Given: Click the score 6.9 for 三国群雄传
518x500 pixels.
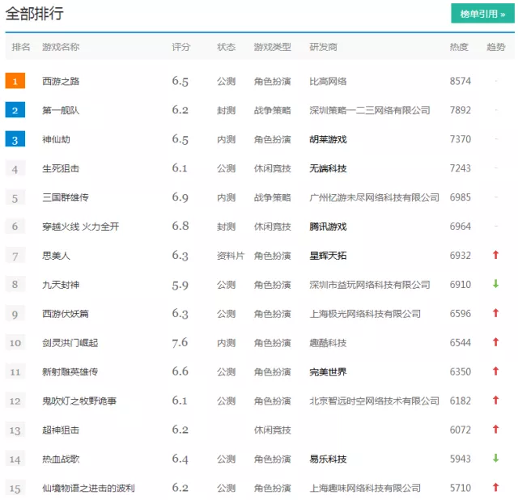Looking at the screenshot, I should (x=180, y=197).
